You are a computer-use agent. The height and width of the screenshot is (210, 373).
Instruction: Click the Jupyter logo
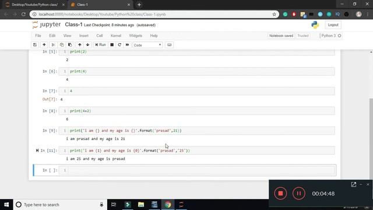[x=47, y=24]
